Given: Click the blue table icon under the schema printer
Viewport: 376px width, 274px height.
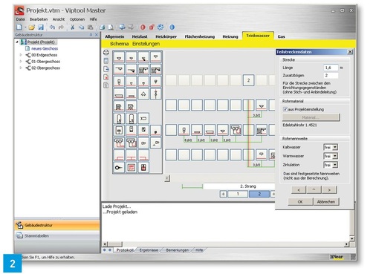Looking at the screenshot, I should [x=106, y=61].
